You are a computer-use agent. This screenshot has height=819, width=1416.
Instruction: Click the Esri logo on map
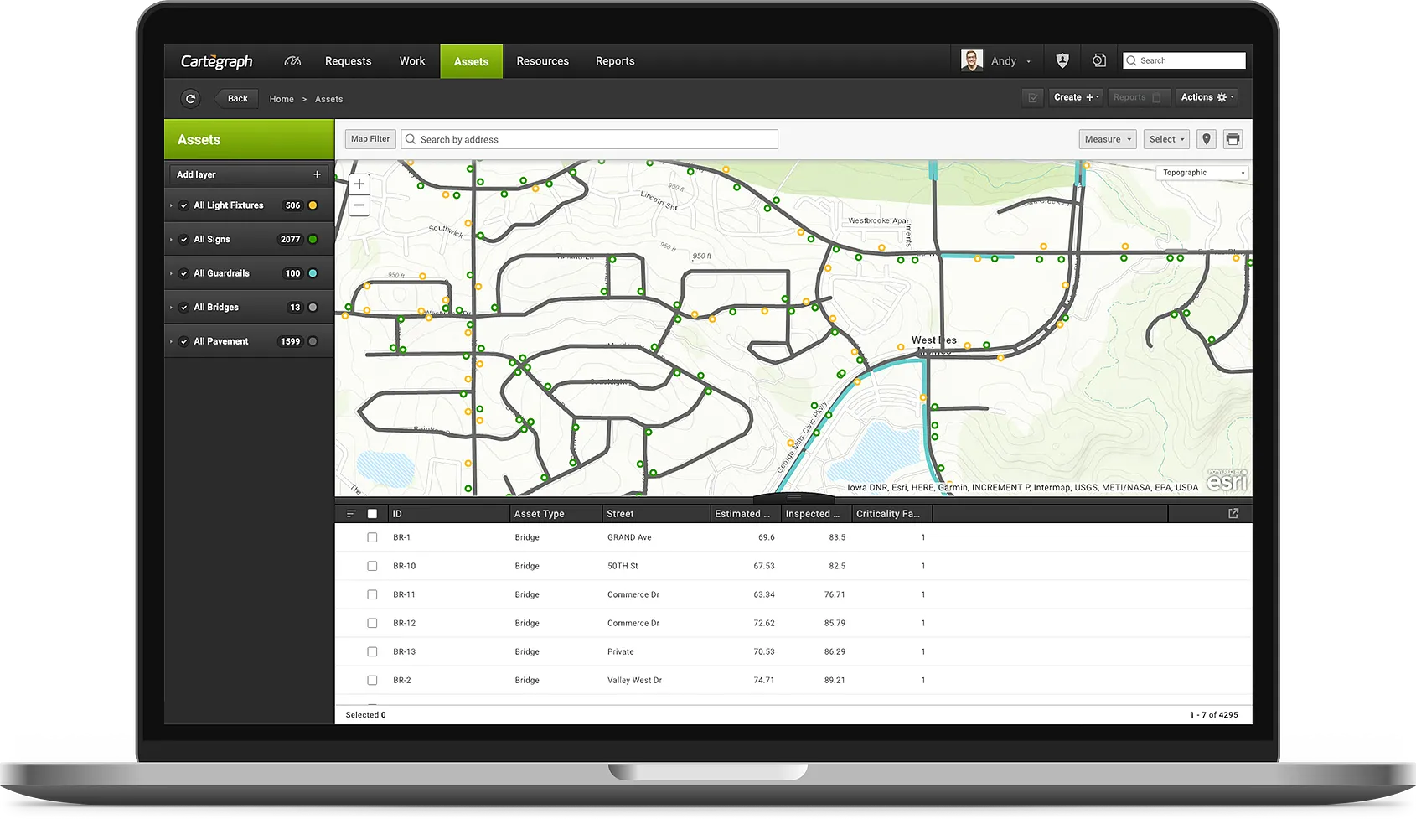click(1227, 480)
